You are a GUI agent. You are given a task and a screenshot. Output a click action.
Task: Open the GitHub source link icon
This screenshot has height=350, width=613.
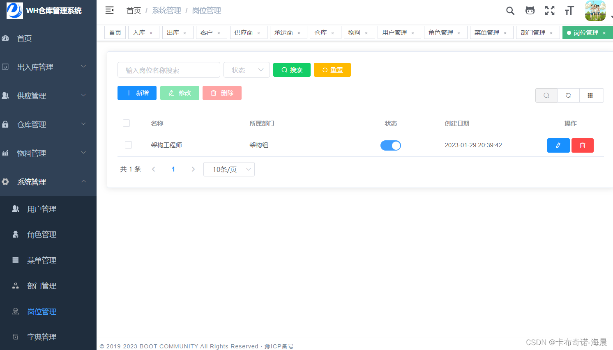[x=530, y=11]
